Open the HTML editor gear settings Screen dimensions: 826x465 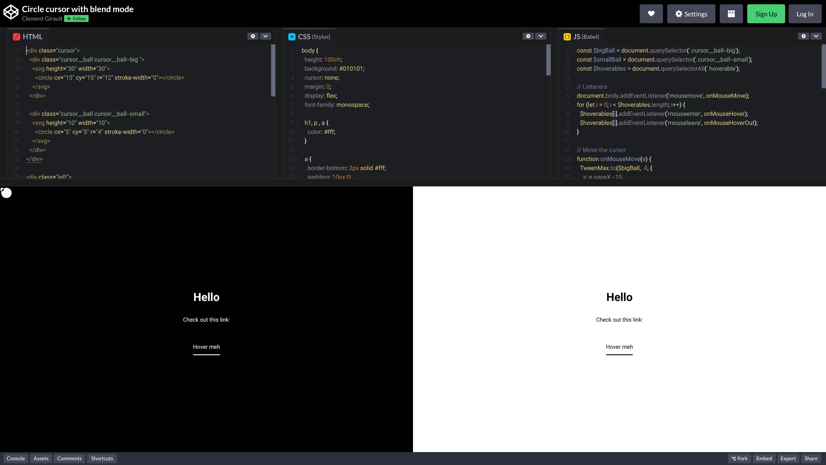coord(253,36)
